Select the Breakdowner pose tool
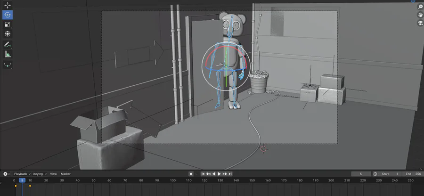This screenshot has height=196, width=424. tap(7, 65)
